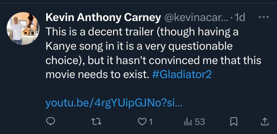The image size is (277, 134).
Task: Open the @kevinacar... handle
Action: point(197,18)
